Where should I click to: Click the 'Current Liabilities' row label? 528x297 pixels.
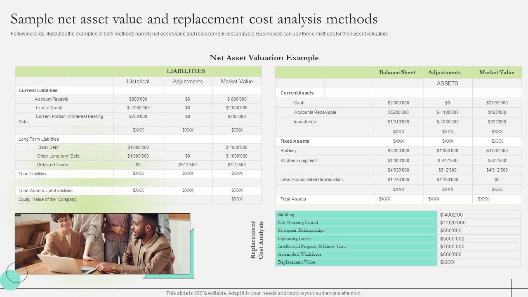(38, 90)
